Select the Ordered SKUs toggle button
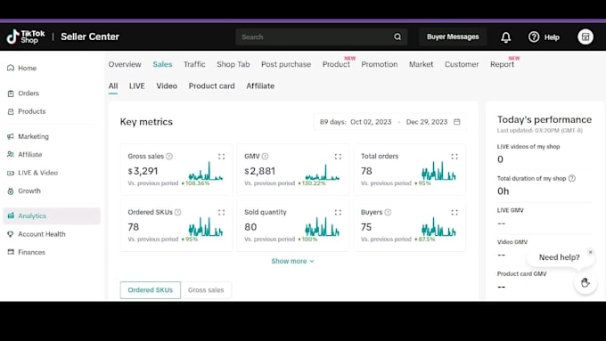 click(x=151, y=290)
